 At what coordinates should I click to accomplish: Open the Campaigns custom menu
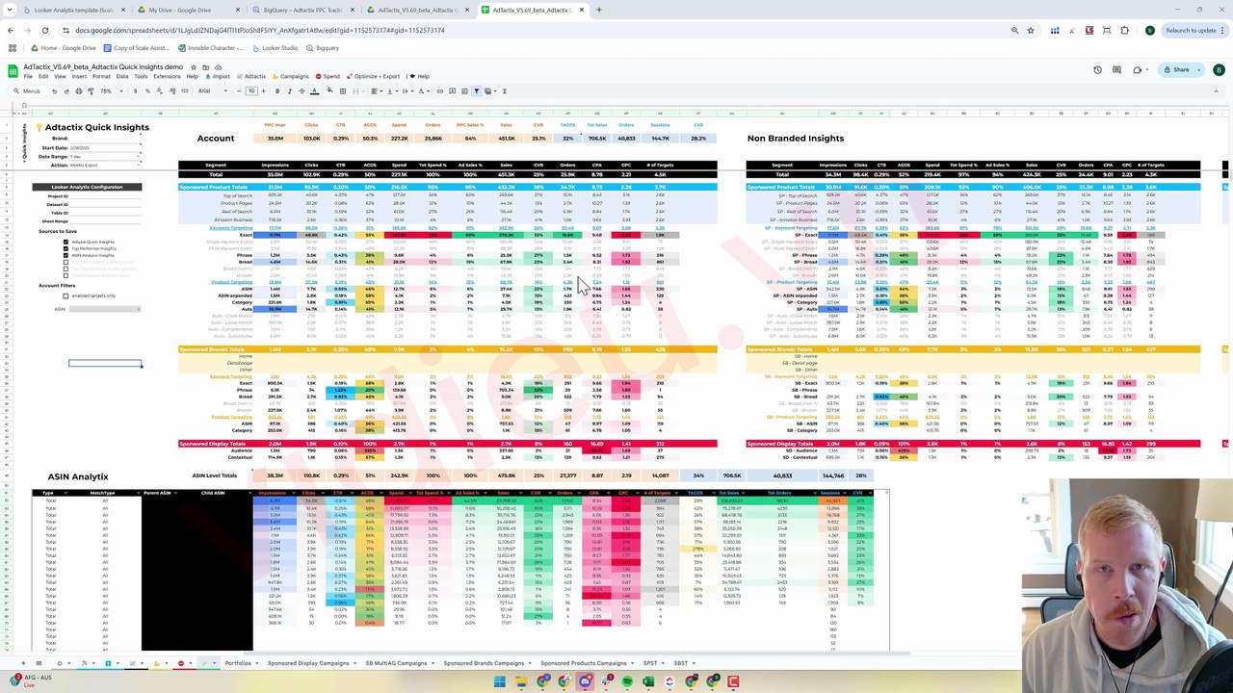(290, 76)
